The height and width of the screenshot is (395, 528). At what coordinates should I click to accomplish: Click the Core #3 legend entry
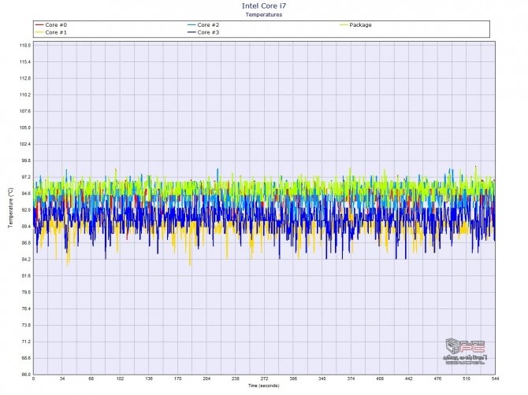(203, 32)
